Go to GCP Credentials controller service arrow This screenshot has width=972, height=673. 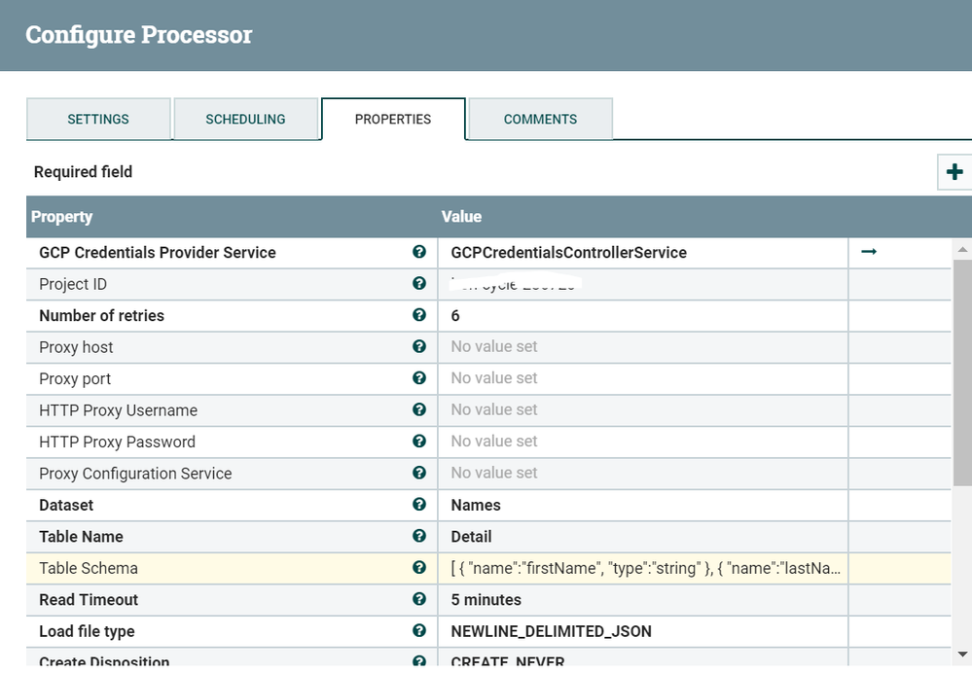[x=869, y=252]
